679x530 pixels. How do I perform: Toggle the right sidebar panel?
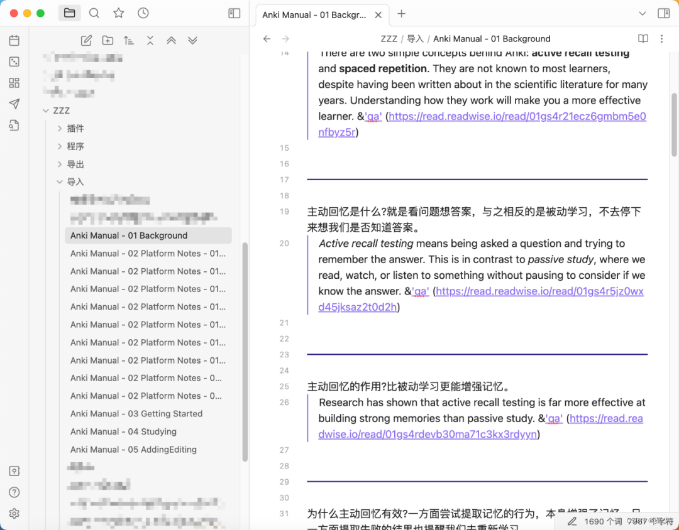[x=665, y=13]
